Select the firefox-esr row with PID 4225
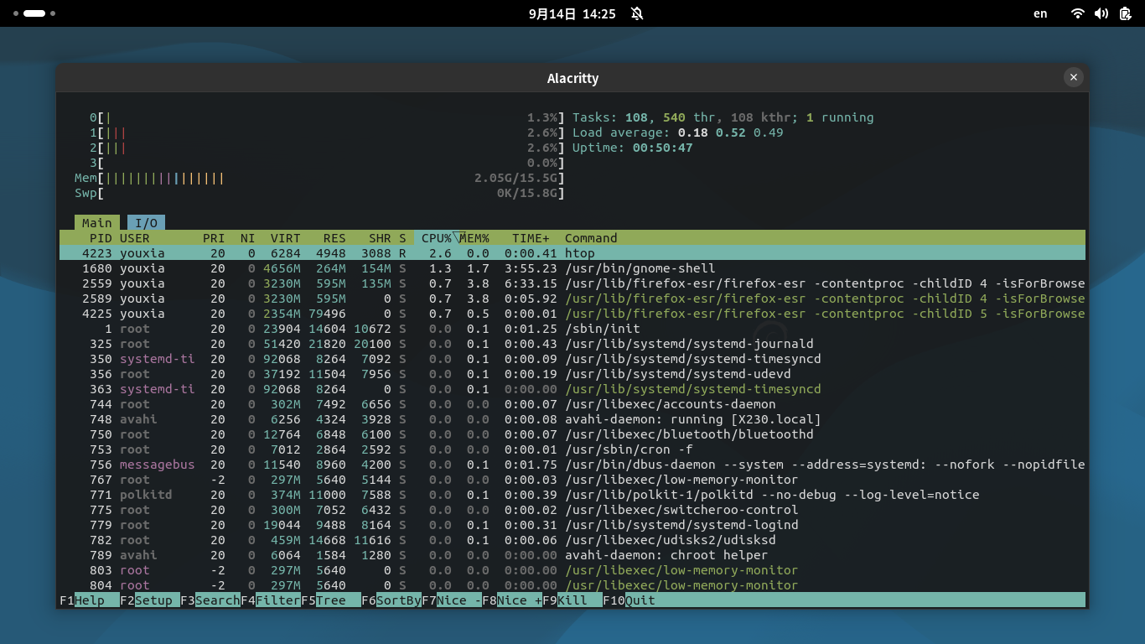Image resolution: width=1145 pixels, height=644 pixels. coord(572,314)
